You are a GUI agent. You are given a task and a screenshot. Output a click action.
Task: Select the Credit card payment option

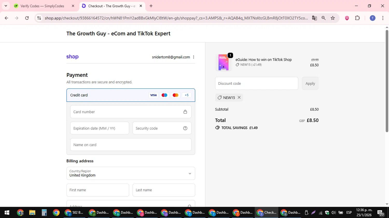tap(131, 95)
